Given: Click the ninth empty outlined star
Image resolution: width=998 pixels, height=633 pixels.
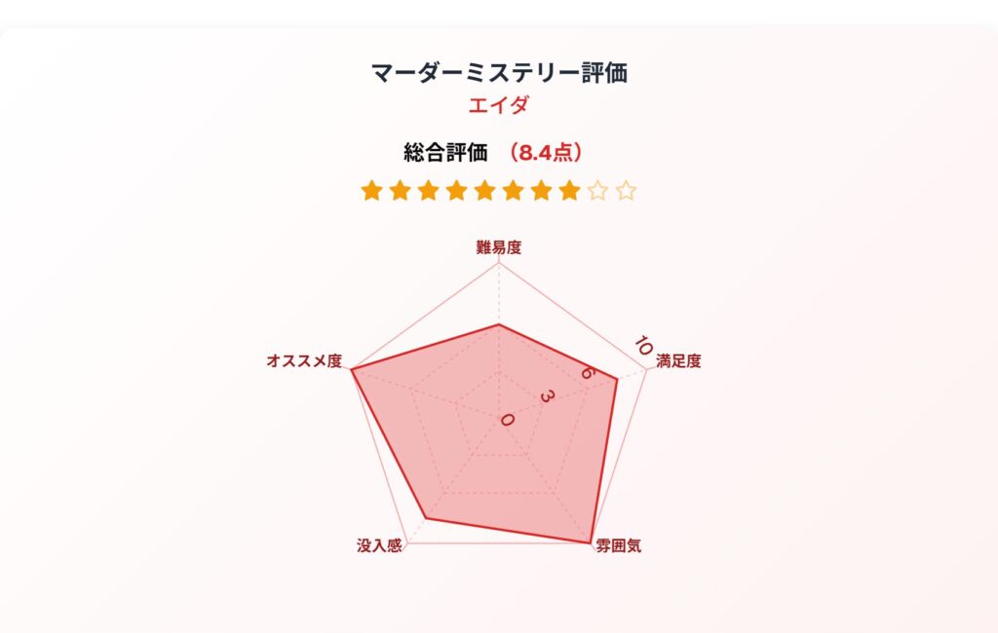Looking at the screenshot, I should 598,190.
